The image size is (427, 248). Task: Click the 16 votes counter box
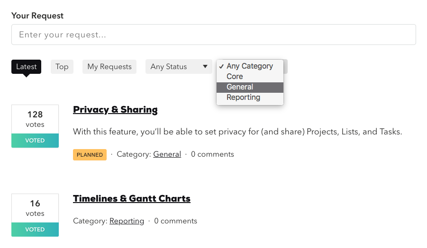[35, 208]
